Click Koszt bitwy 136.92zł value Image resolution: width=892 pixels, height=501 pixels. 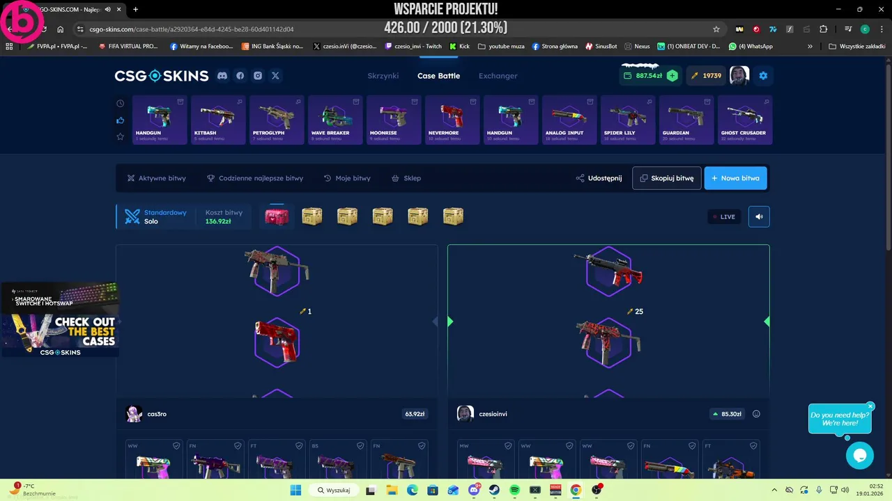point(218,221)
